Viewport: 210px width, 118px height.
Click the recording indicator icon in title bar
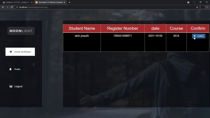coord(188,2)
